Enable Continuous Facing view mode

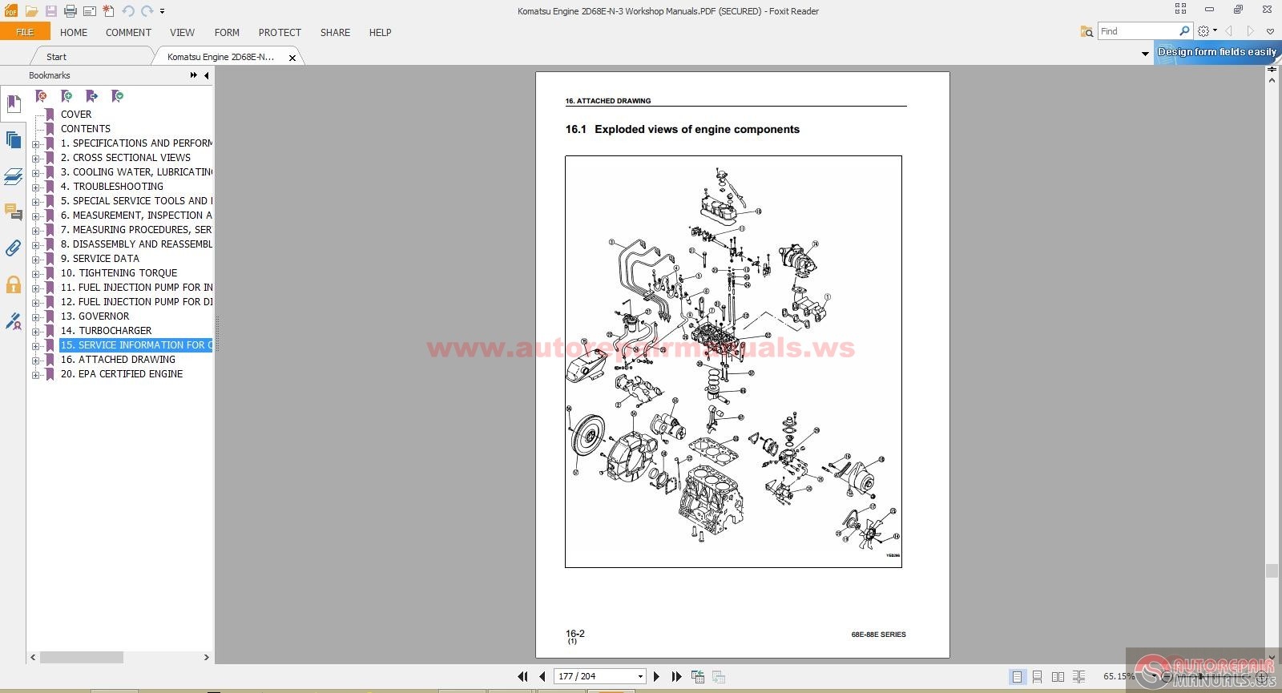(1078, 677)
